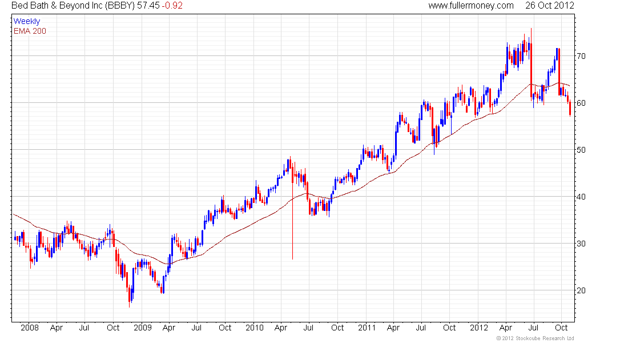Click the 2010 year label on time axis

[255, 328]
